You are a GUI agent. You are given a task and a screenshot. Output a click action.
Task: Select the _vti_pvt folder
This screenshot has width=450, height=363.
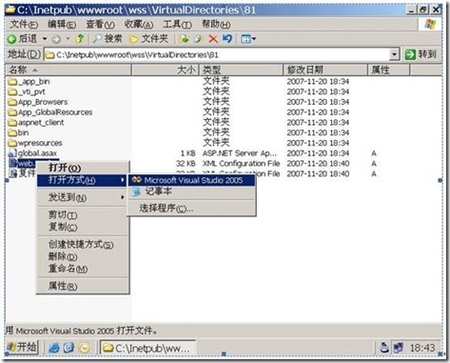pos(27,91)
